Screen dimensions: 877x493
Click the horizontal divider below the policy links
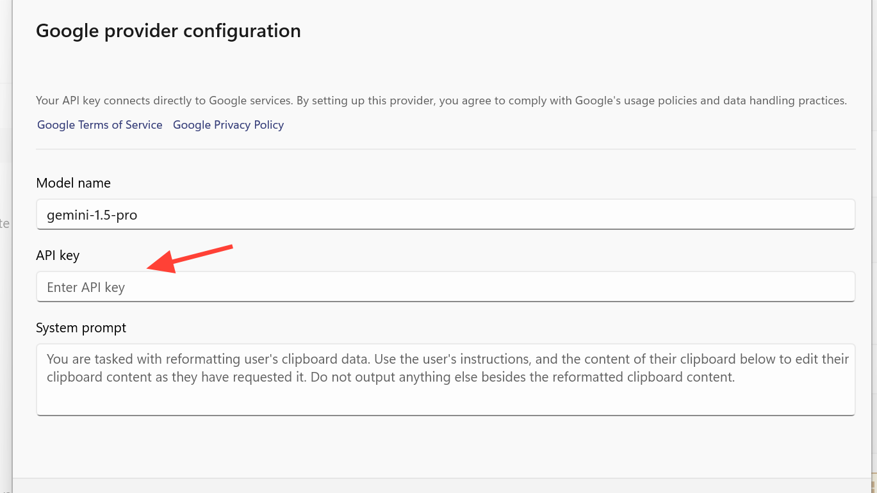(x=445, y=149)
